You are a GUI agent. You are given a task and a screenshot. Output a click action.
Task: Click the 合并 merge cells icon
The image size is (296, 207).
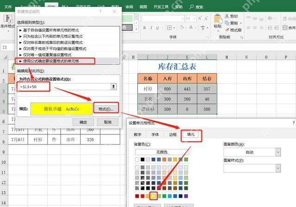point(285,28)
